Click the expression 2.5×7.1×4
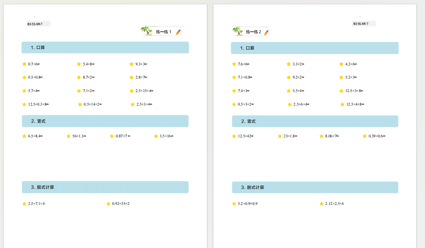Screen dimensions: 425x248 pyautogui.click(x=36, y=203)
